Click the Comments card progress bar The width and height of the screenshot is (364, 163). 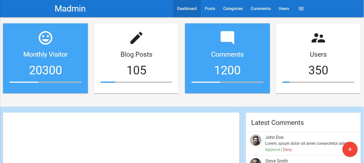point(227,82)
